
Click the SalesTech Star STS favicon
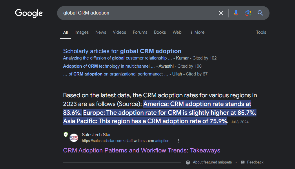74,138
